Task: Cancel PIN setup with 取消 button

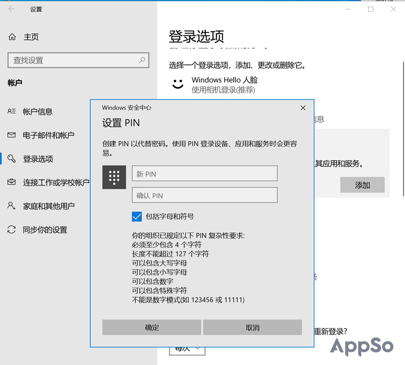Action: [x=253, y=327]
